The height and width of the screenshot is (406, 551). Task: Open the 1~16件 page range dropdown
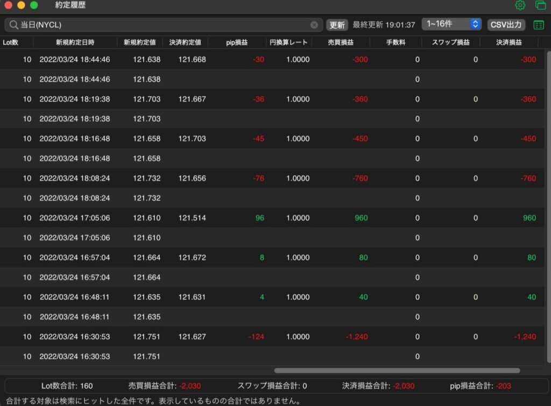point(451,24)
